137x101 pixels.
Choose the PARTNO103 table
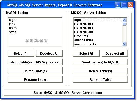coord(98,28)
